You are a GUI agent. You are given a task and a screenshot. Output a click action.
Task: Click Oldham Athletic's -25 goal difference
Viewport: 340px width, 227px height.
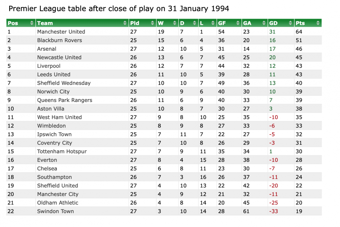(x=273, y=203)
